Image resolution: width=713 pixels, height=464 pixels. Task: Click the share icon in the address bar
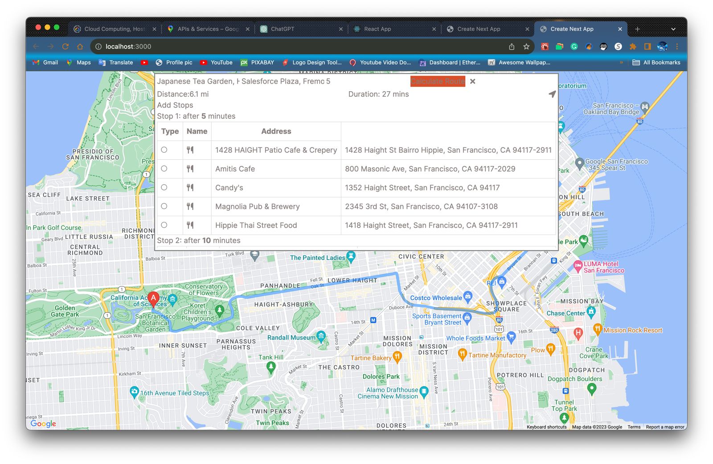pos(512,46)
